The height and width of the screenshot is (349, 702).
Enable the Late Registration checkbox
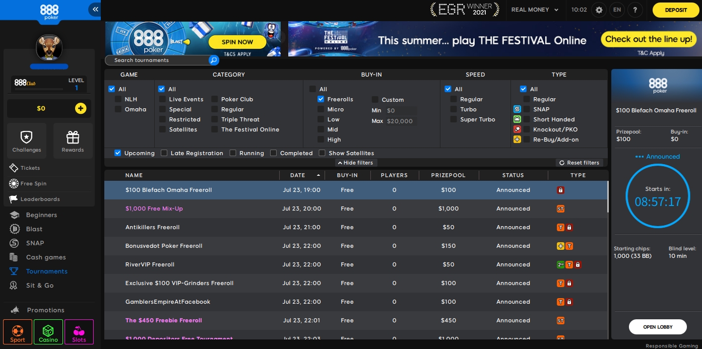(164, 153)
